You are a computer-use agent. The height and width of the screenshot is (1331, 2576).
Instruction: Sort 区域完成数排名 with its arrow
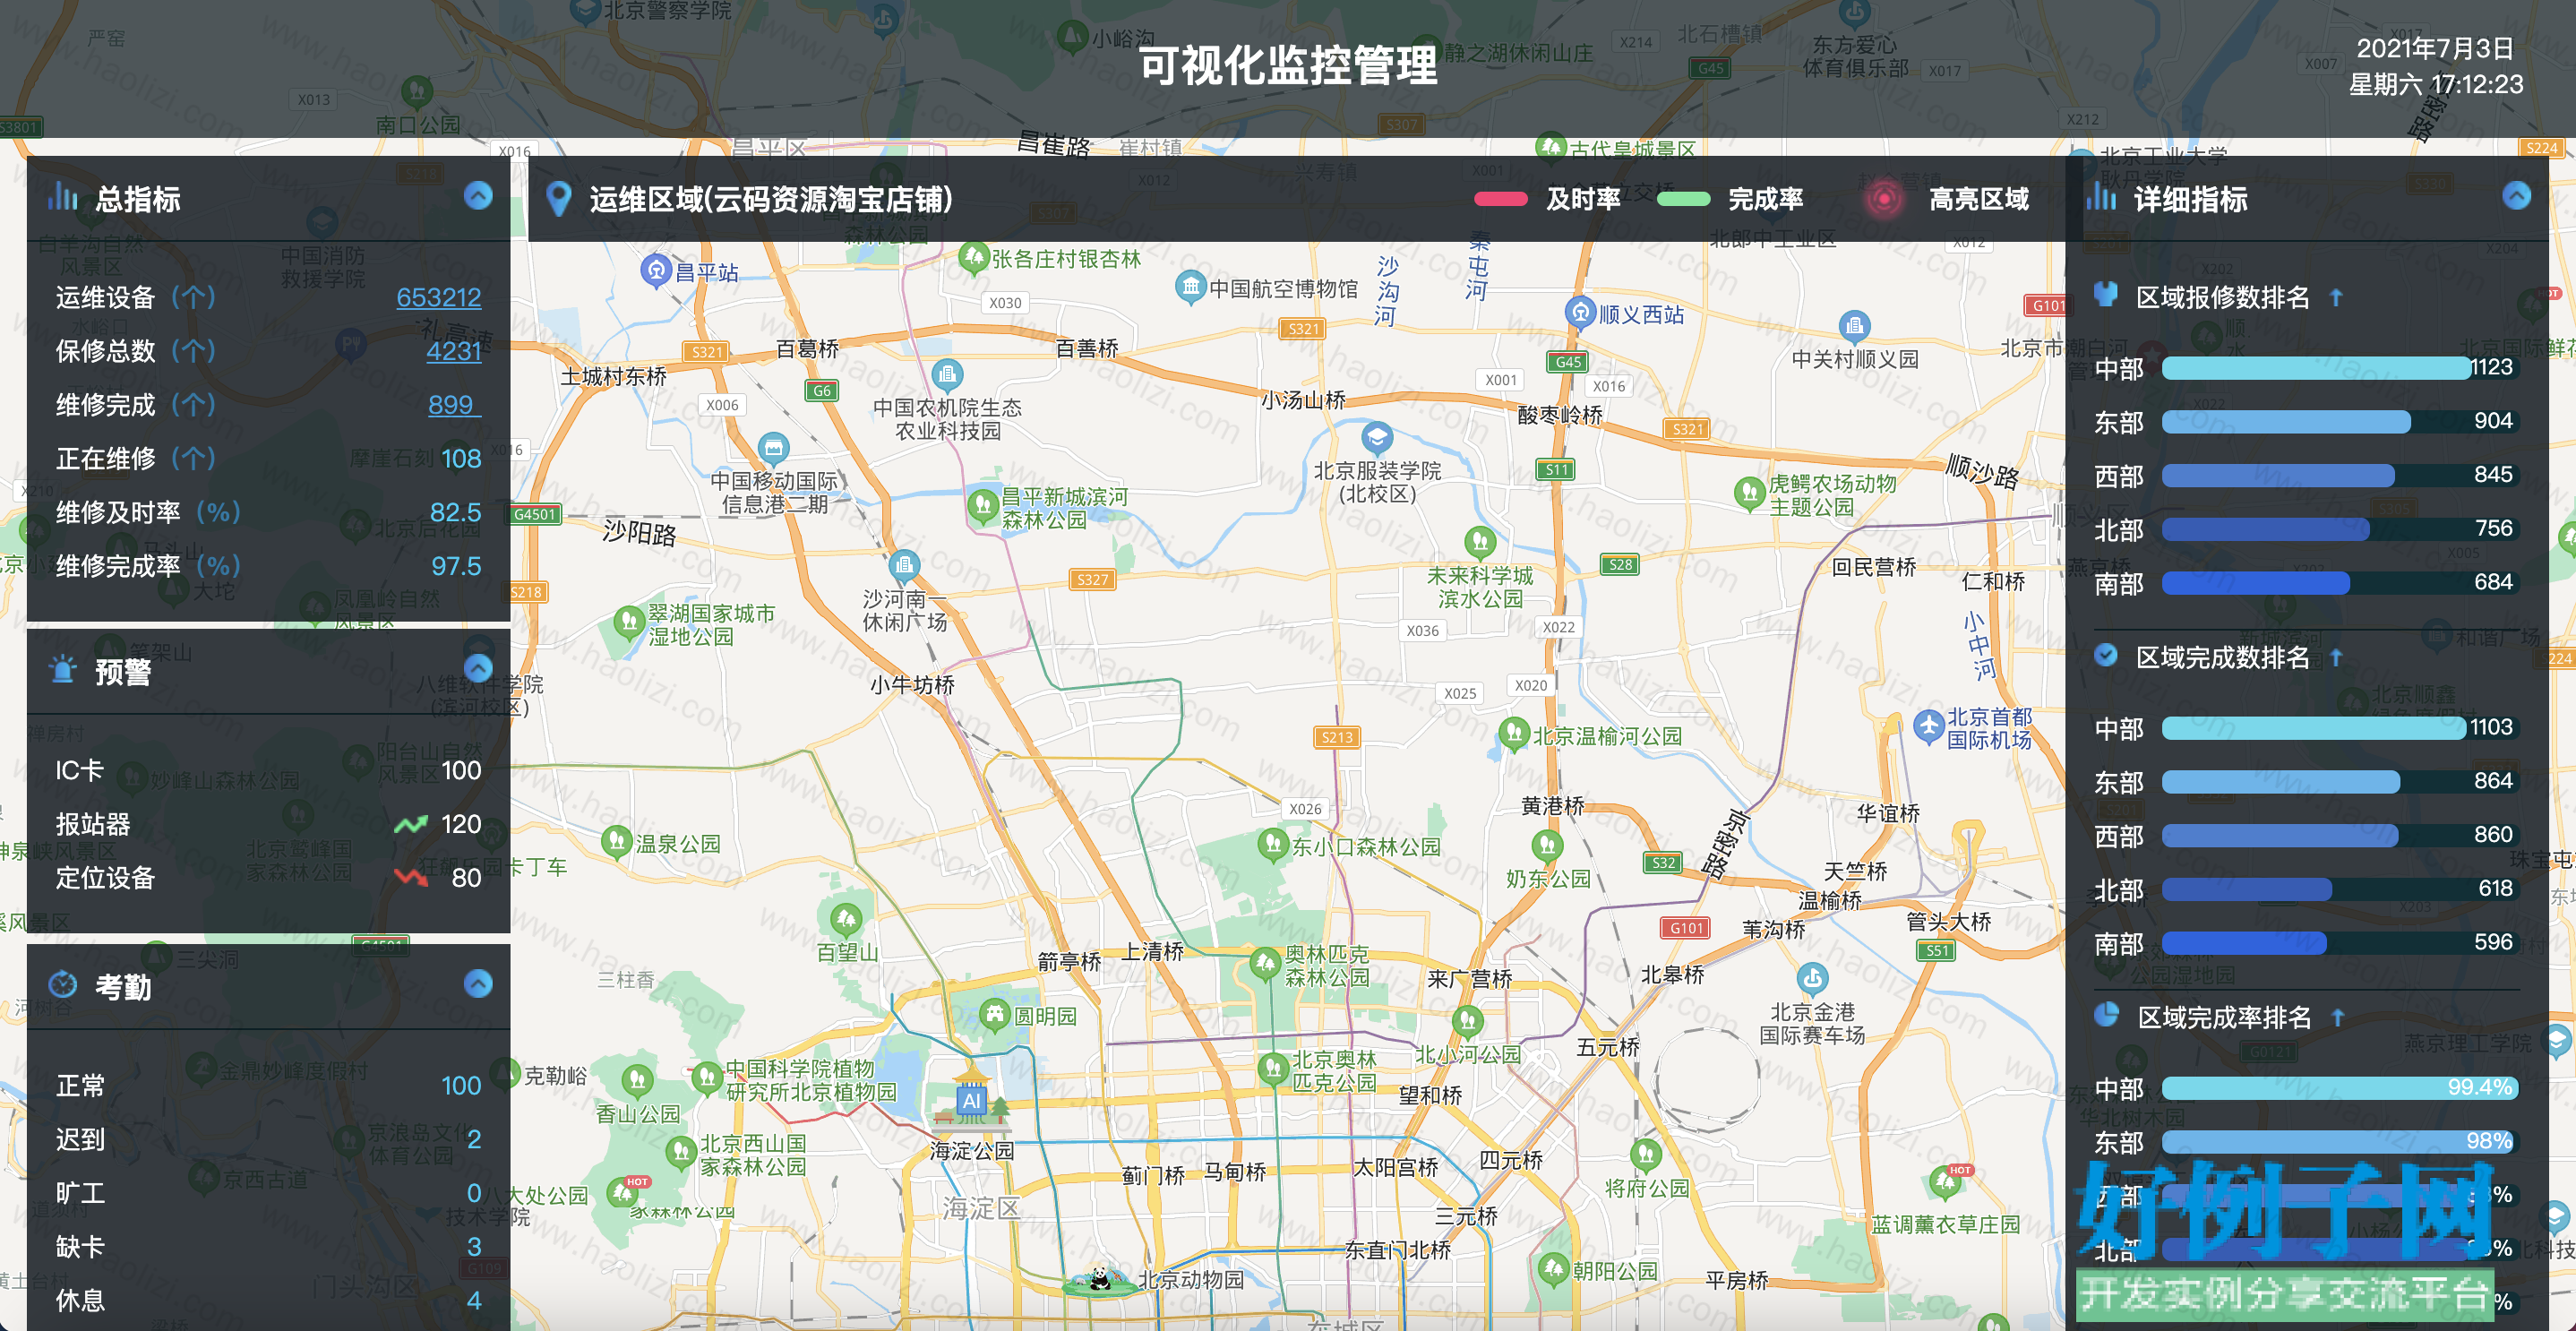(2336, 657)
